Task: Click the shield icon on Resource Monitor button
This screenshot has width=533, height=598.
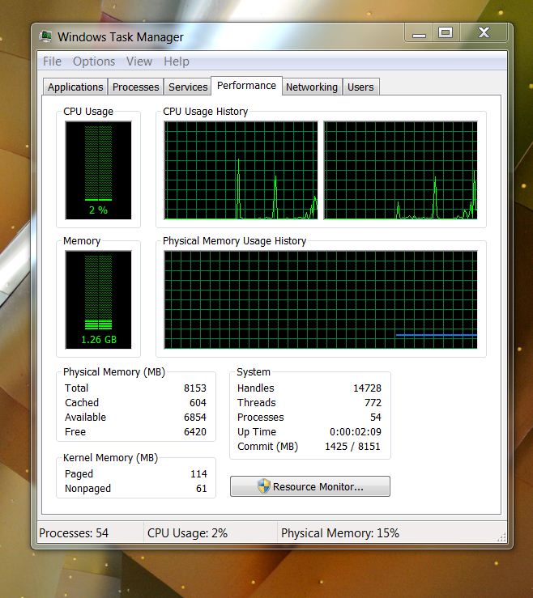Action: pos(264,486)
